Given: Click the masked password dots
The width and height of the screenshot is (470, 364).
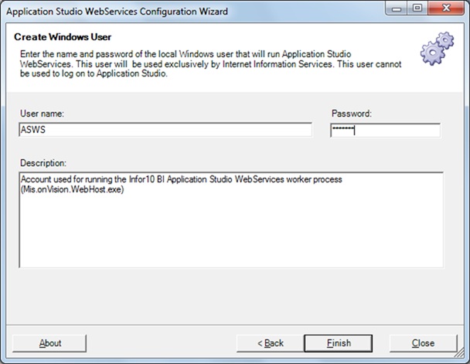Looking at the screenshot, I should [342, 130].
